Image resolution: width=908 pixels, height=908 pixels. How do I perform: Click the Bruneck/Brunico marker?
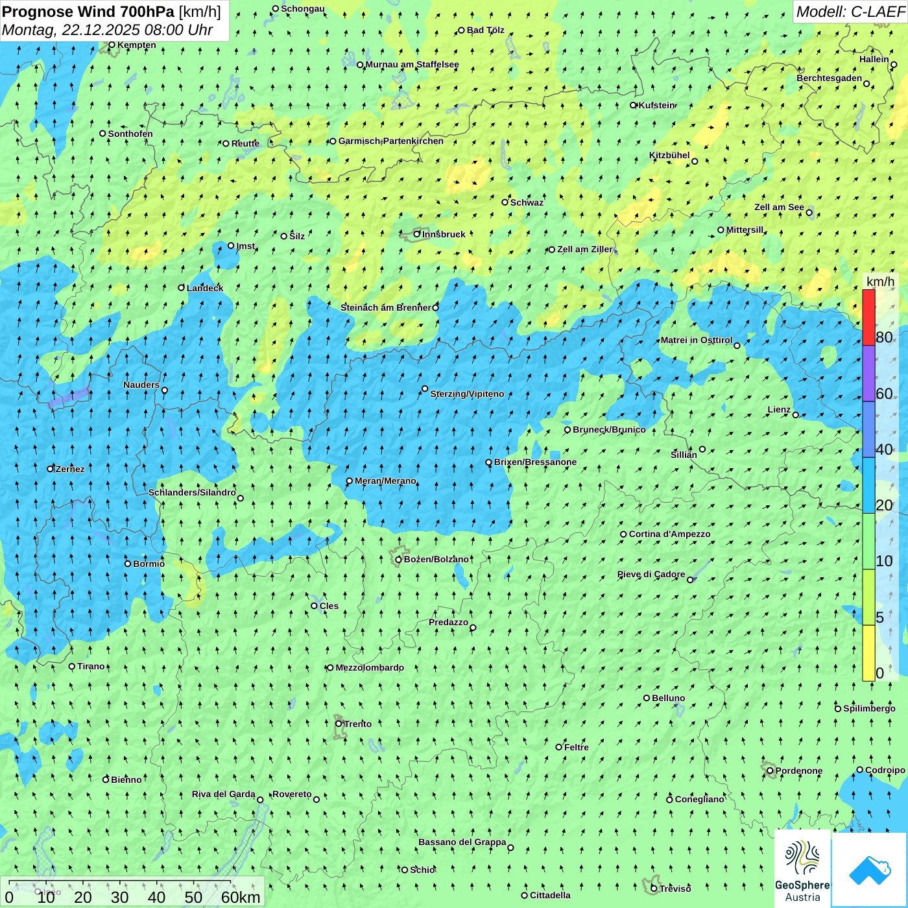coord(567,430)
